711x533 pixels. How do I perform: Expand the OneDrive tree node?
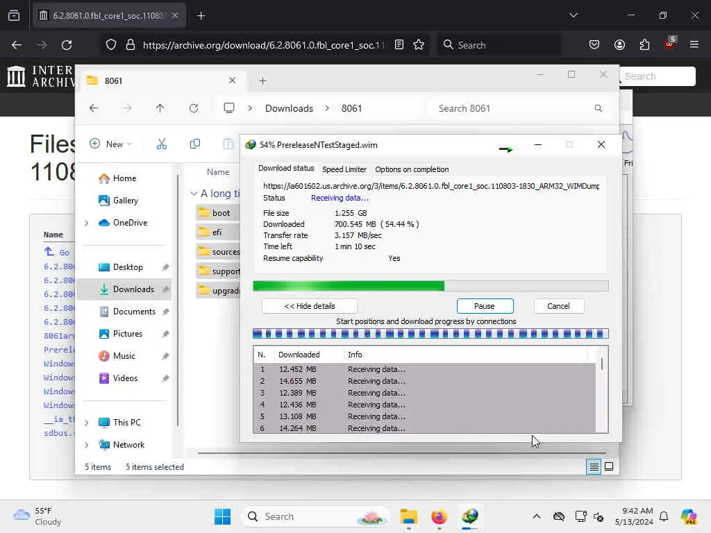pos(87,223)
